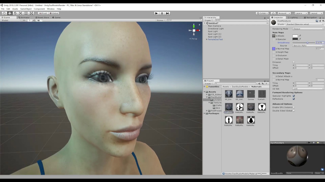Viewport: 325px width, 182px height.
Task: Enable Double Sided Global Illumination checkbox
Action: [294, 110]
